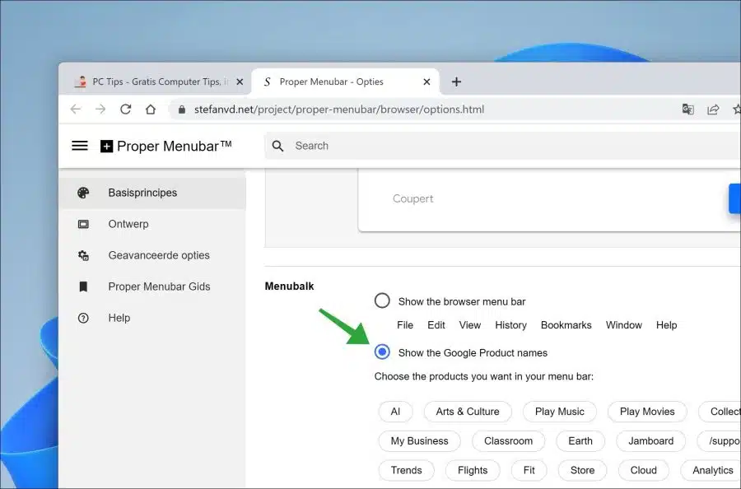Close the PC Tips tab

[x=240, y=81]
